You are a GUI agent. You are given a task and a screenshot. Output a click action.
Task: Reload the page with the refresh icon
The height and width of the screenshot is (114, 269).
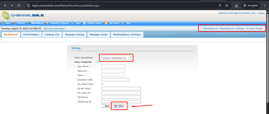tap(19, 6)
